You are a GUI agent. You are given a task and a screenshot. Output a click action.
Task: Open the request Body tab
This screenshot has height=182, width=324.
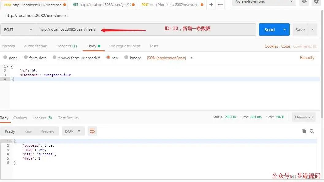point(93,46)
